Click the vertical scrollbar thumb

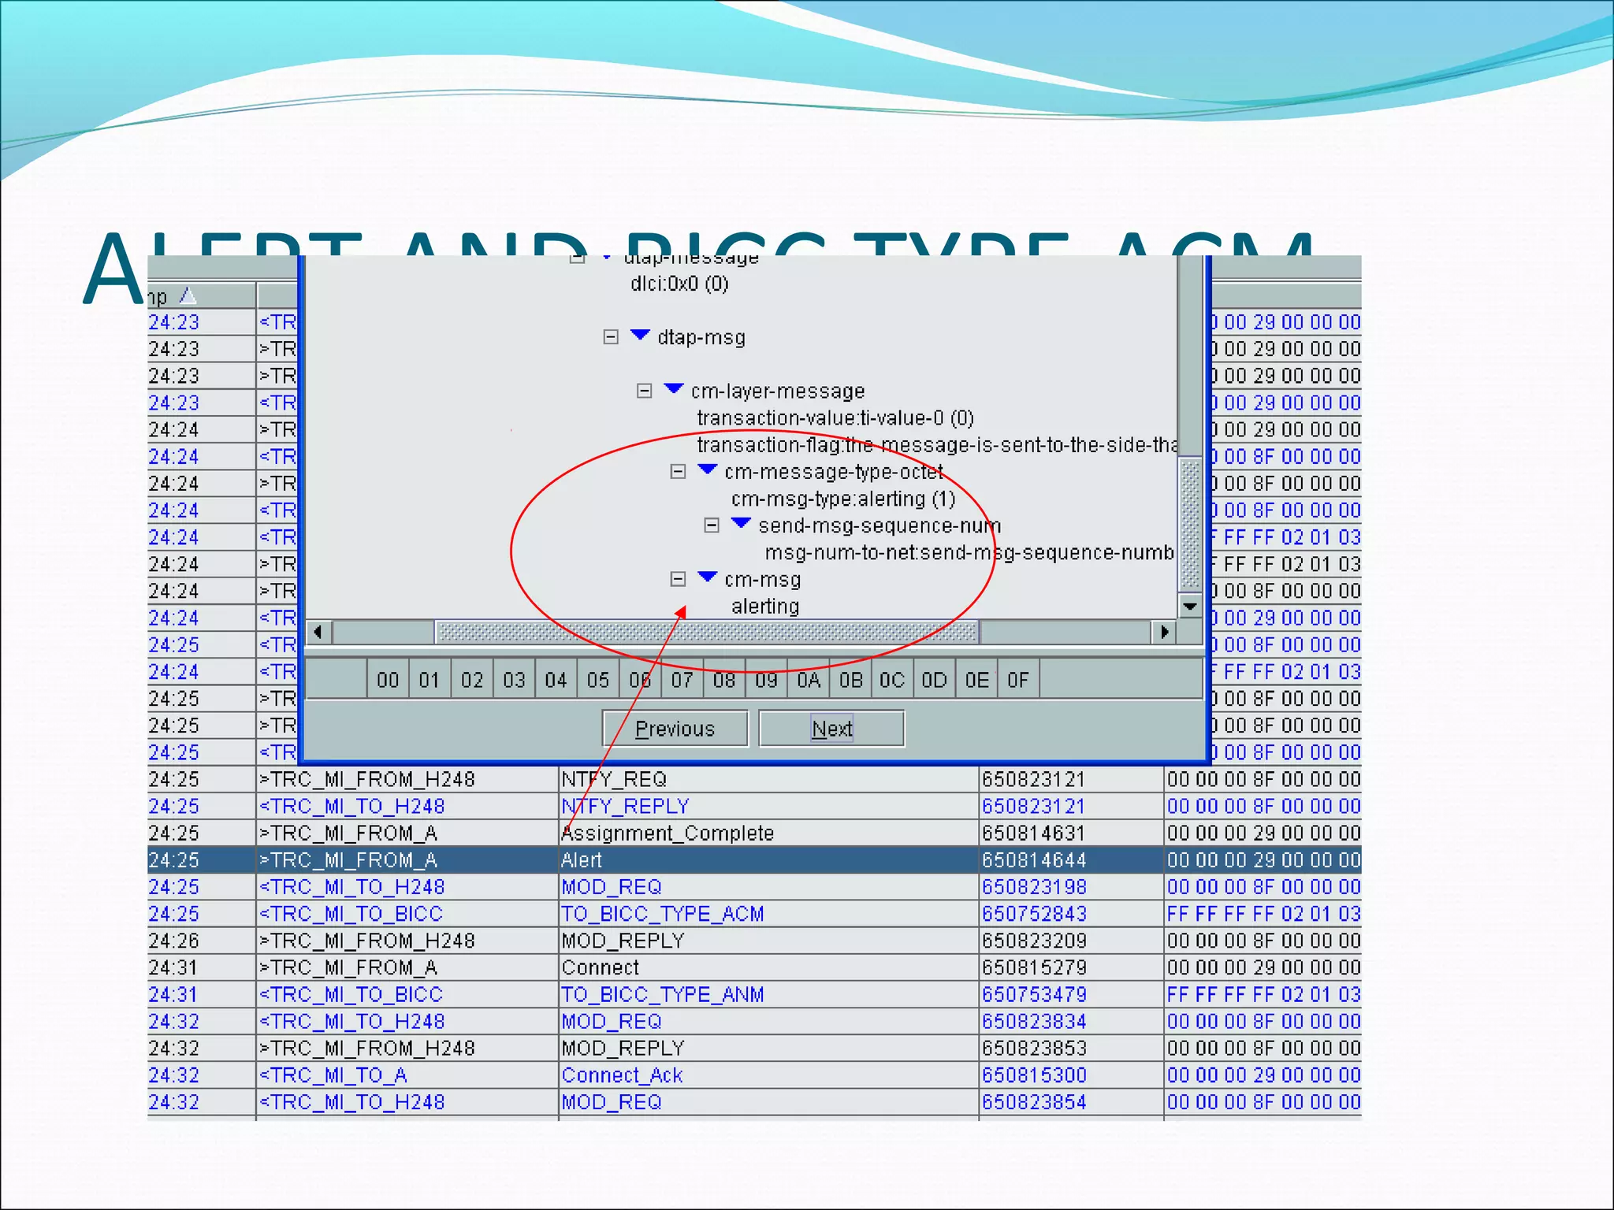pyautogui.click(x=1190, y=525)
